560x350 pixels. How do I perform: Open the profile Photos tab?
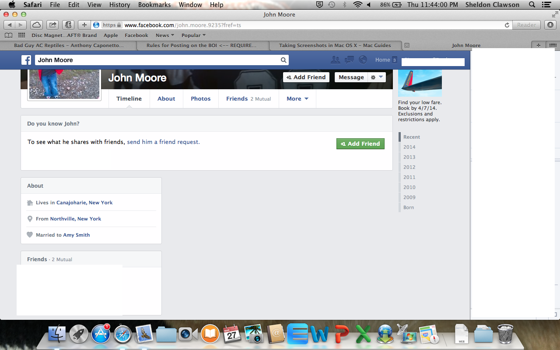pos(201,99)
